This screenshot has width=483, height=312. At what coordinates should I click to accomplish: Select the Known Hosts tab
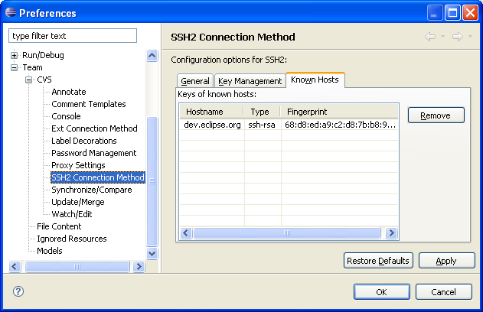315,80
